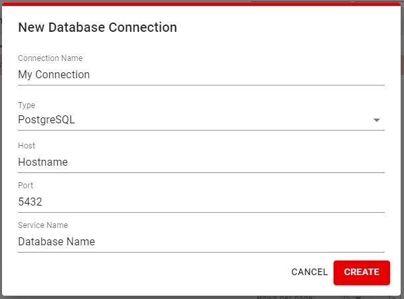
Task: Click the Service Name input field
Action: (201, 242)
